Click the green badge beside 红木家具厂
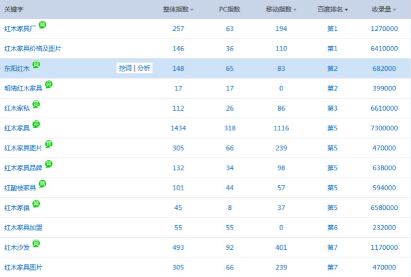The image size is (411, 277). 42,25
